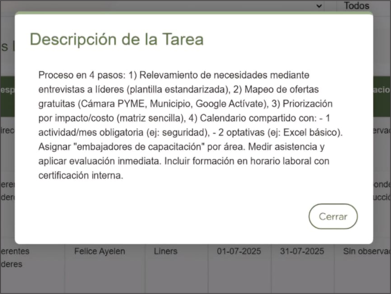Expand the chevron next to Todos
This screenshot has width=391, height=294.
tap(319, 6)
